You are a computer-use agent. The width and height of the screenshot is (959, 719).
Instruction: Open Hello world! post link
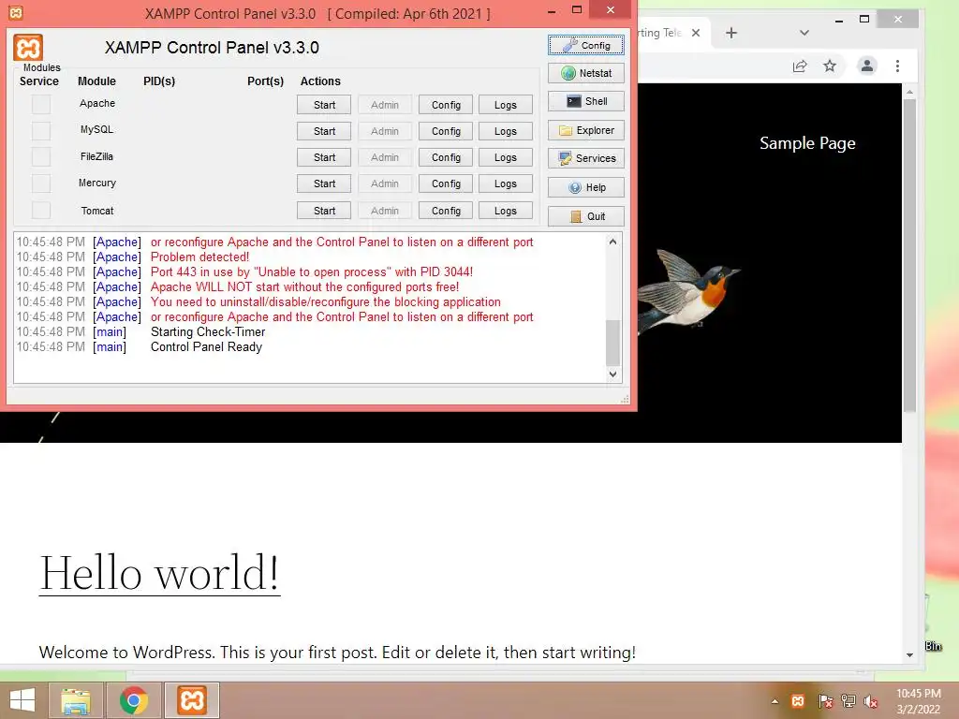coord(159,573)
